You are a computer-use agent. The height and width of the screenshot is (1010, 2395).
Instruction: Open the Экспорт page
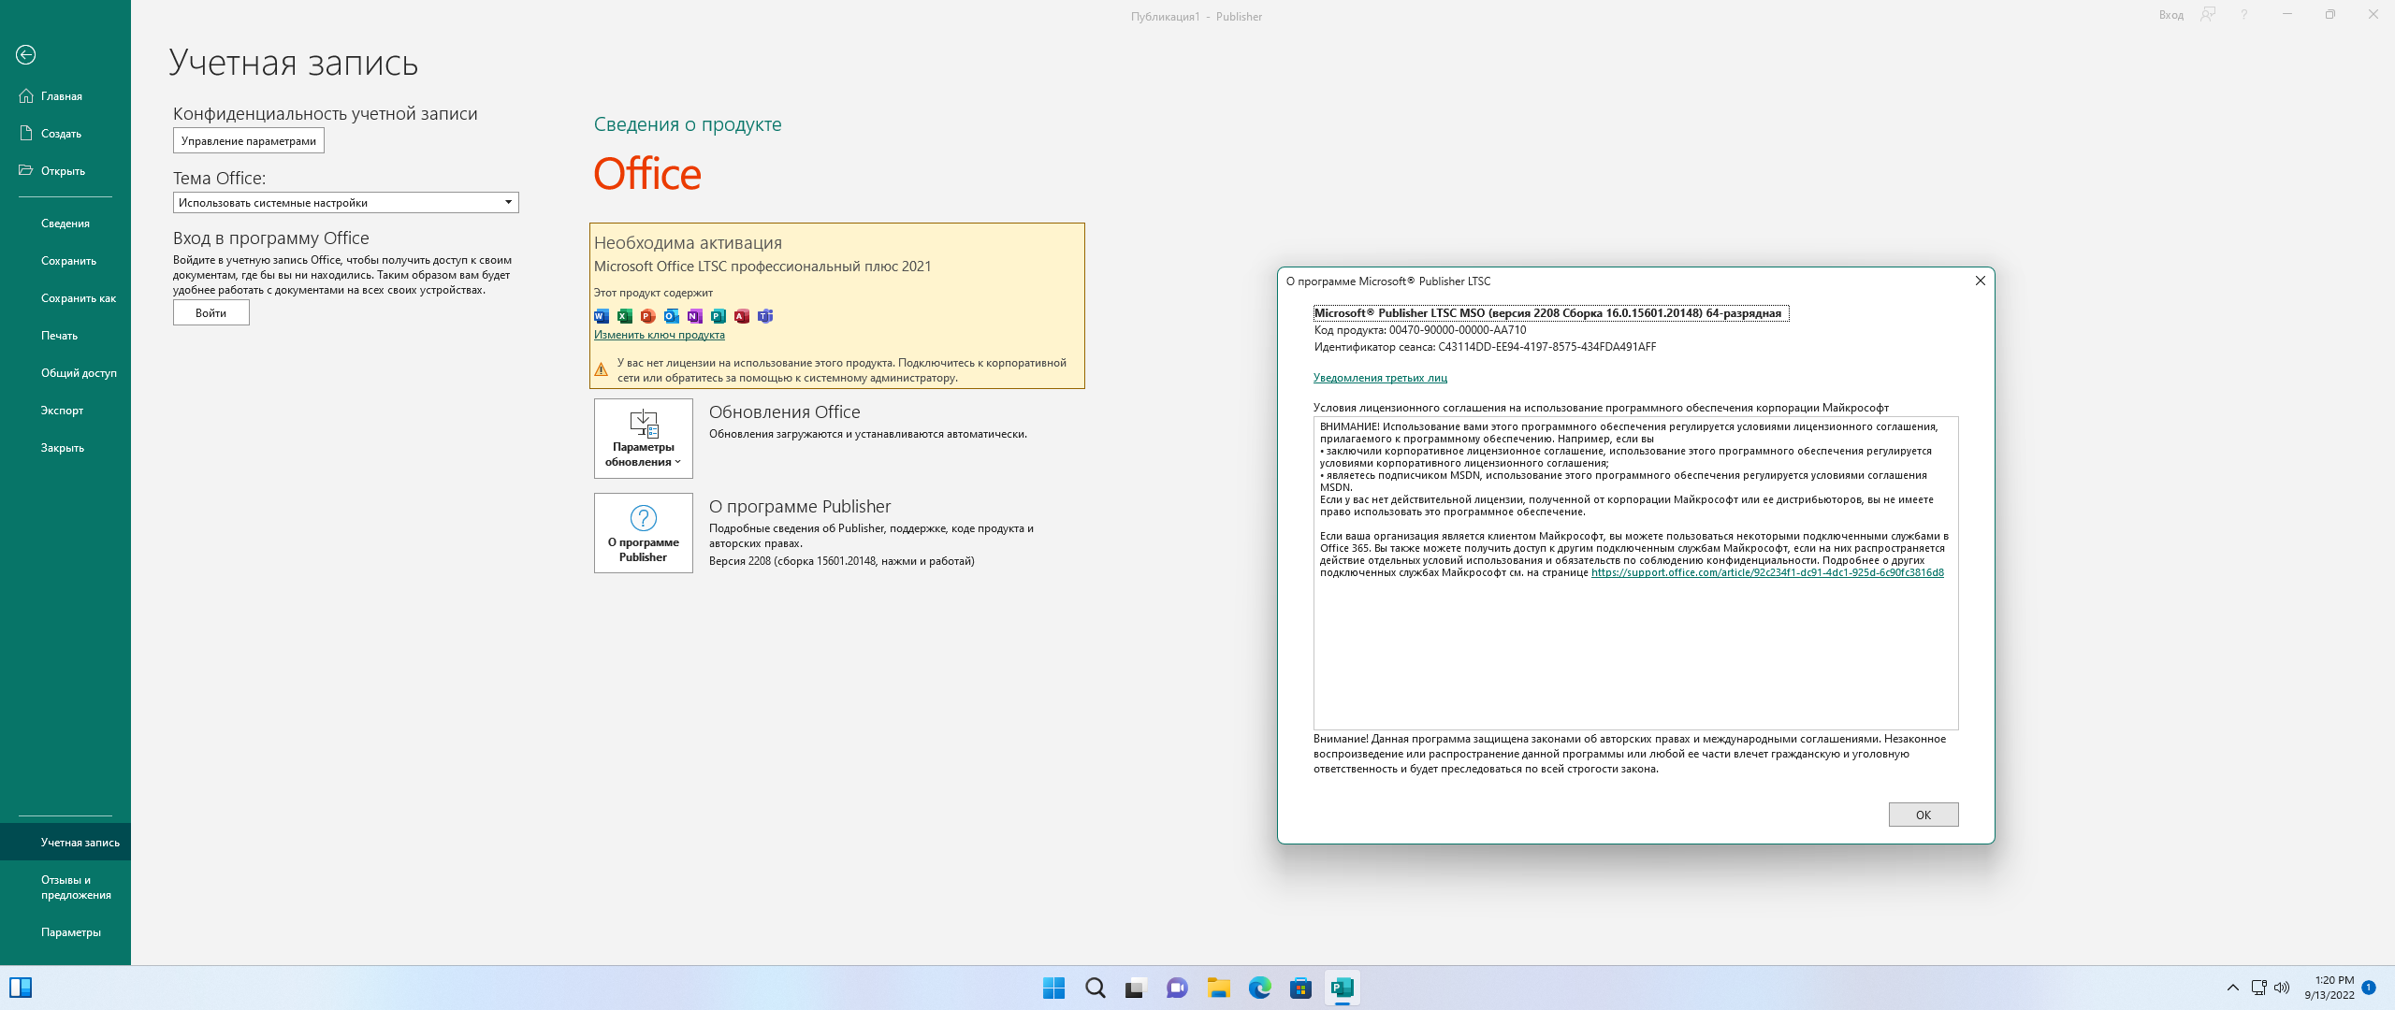click(65, 411)
